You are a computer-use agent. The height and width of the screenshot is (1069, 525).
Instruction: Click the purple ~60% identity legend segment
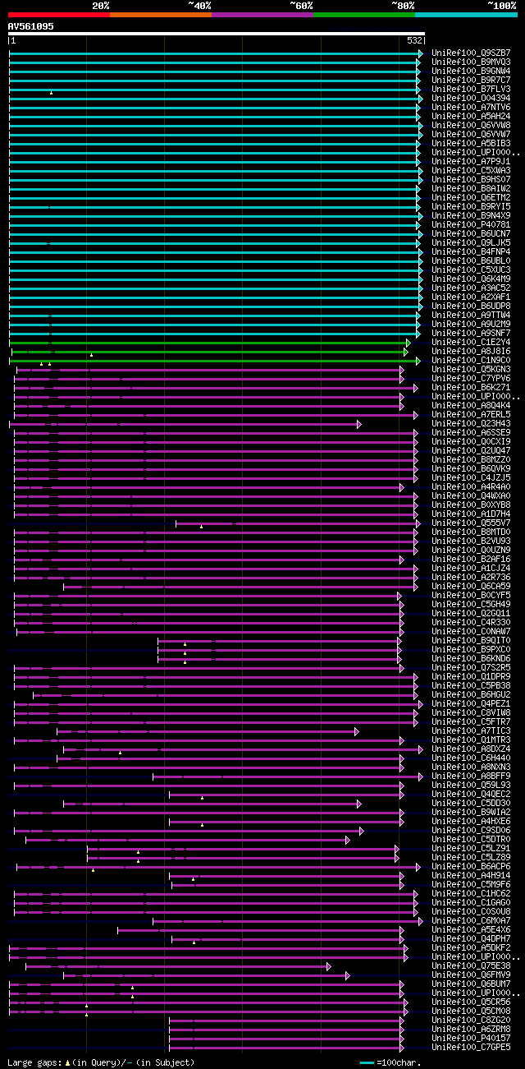[262, 14]
